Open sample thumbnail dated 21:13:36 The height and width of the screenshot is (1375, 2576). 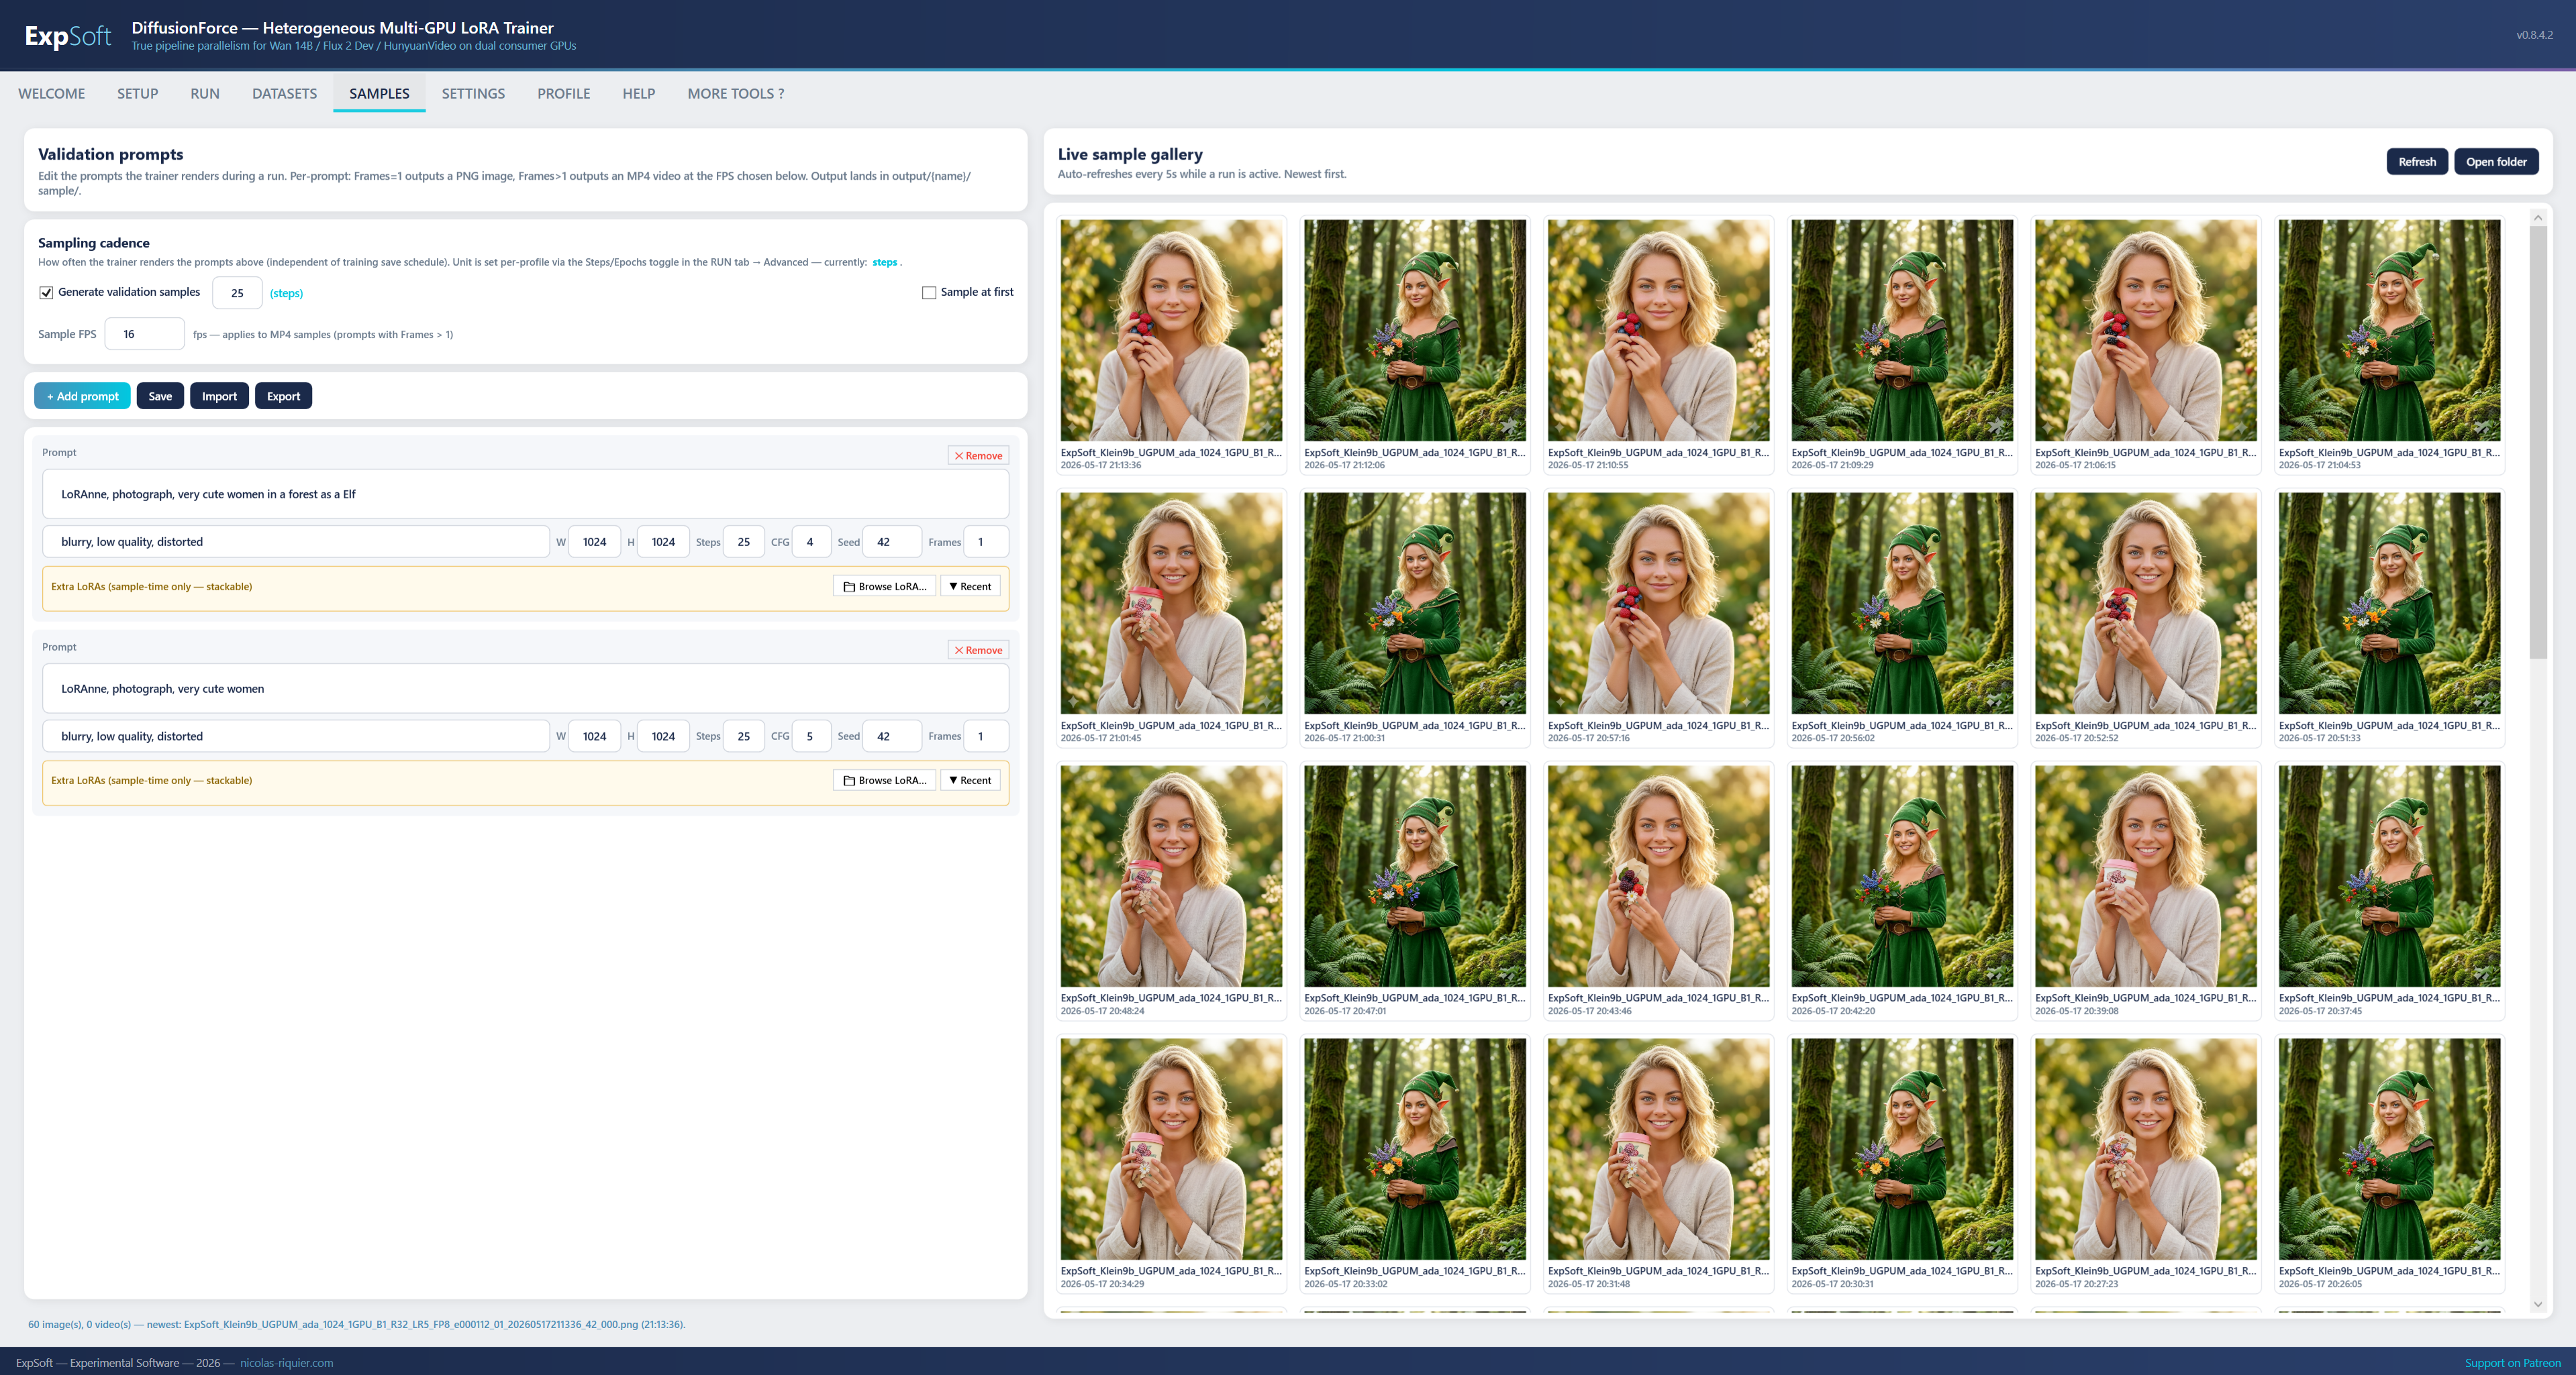point(1171,331)
